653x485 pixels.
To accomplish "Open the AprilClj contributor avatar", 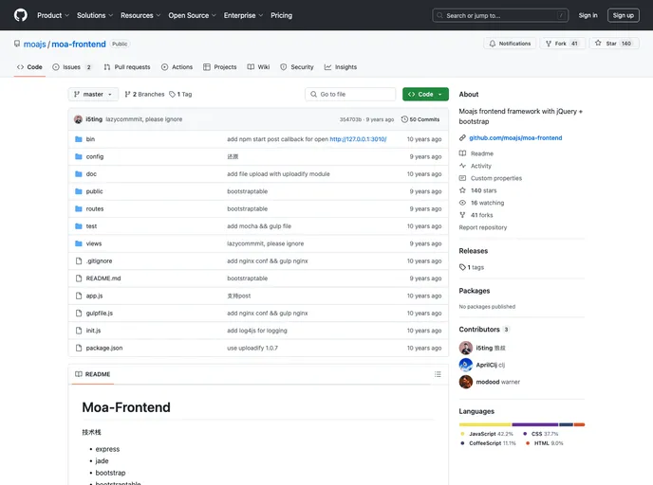I will click(466, 365).
